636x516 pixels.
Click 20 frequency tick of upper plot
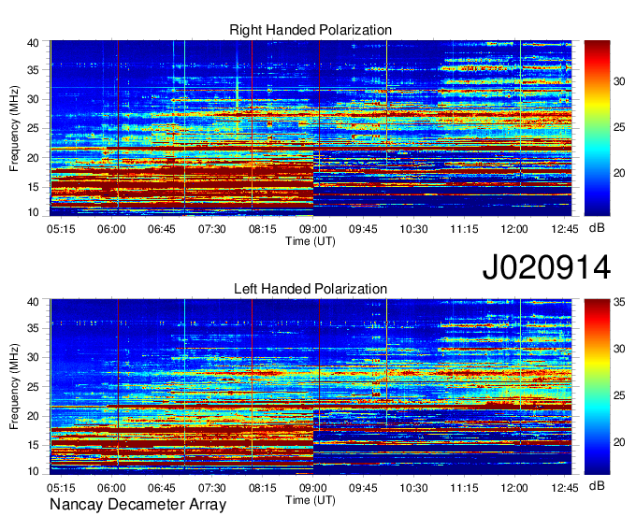(34, 158)
